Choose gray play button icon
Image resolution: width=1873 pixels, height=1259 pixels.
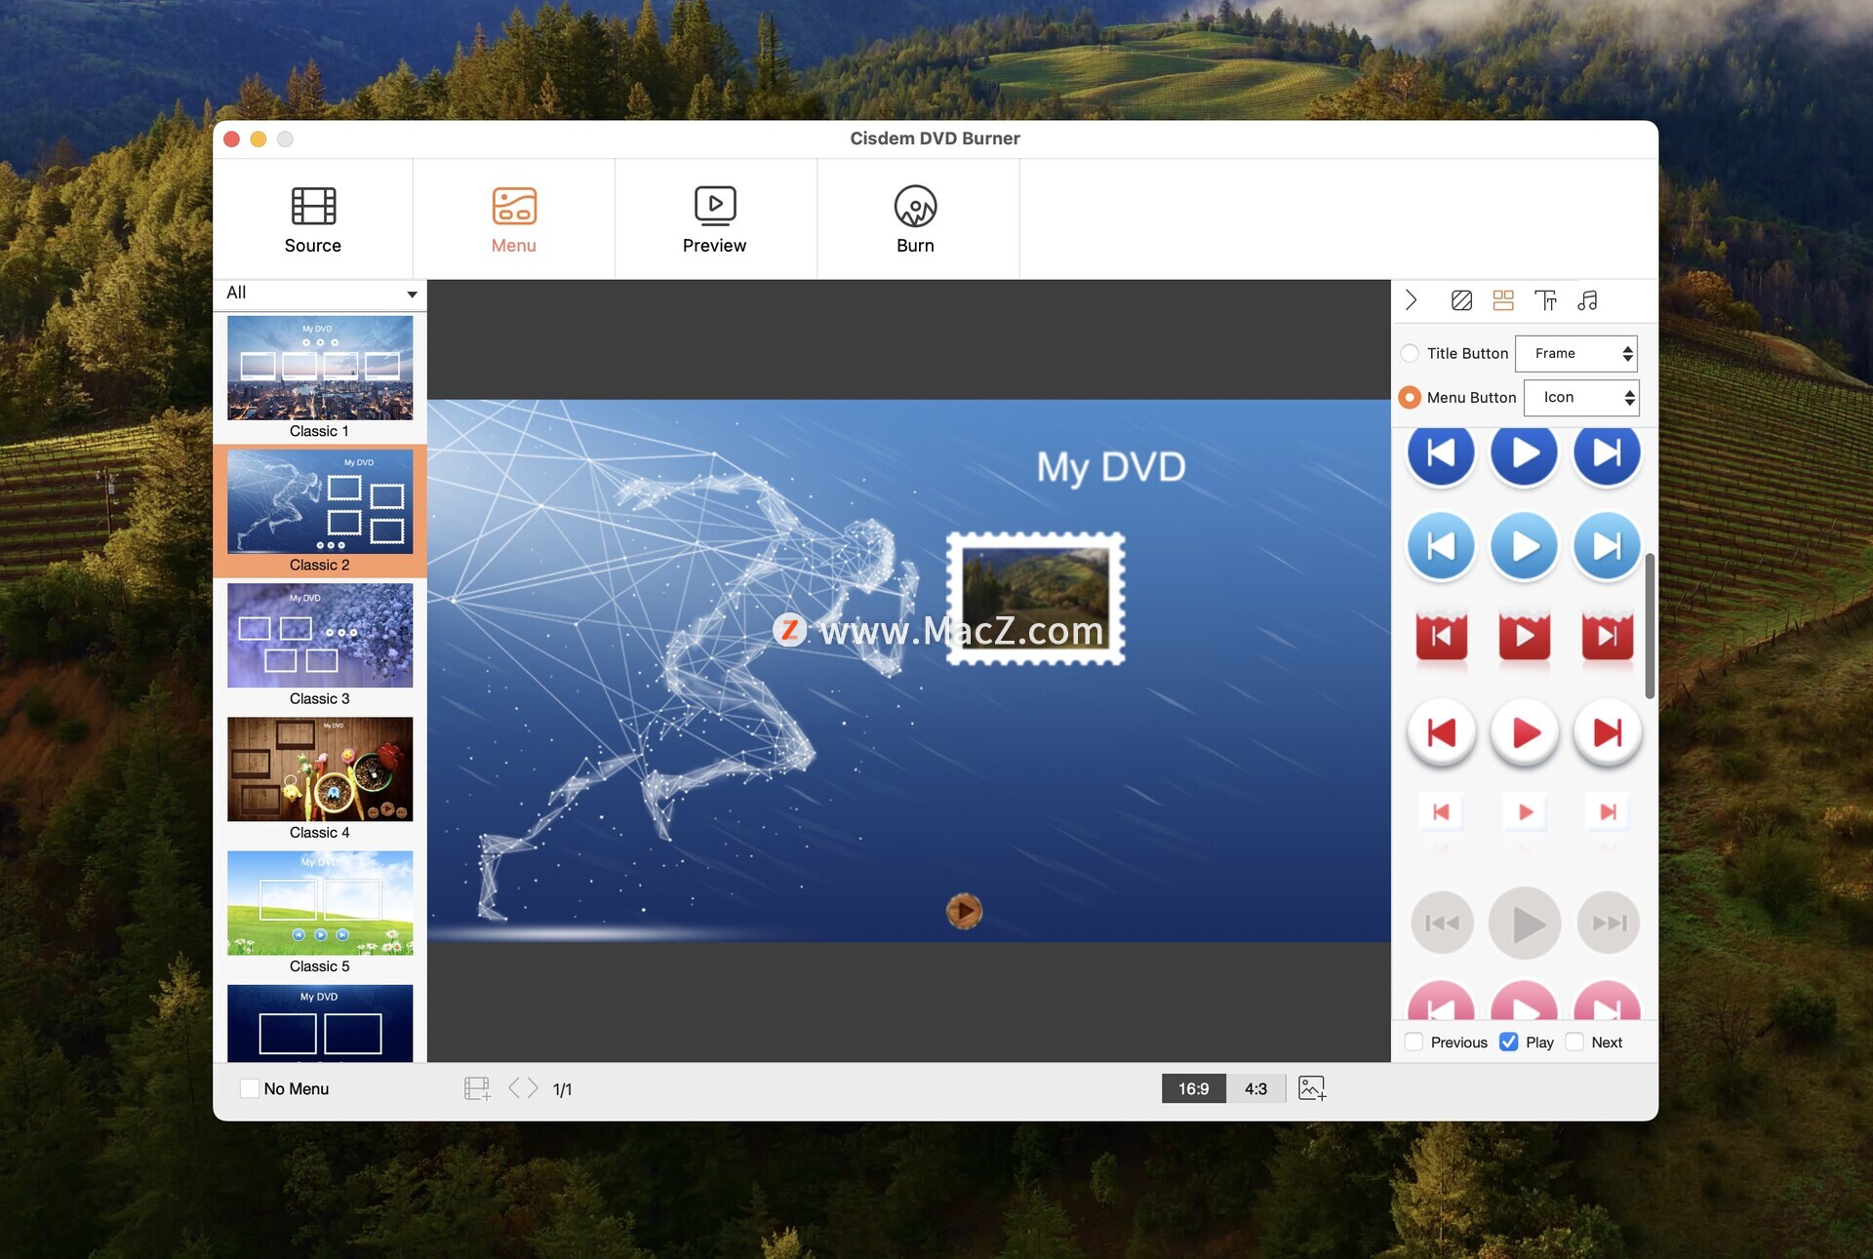click(x=1525, y=923)
